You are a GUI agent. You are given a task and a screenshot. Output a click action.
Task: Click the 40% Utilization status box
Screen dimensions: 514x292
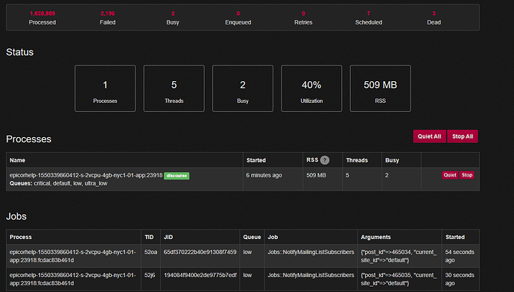pyautogui.click(x=311, y=88)
